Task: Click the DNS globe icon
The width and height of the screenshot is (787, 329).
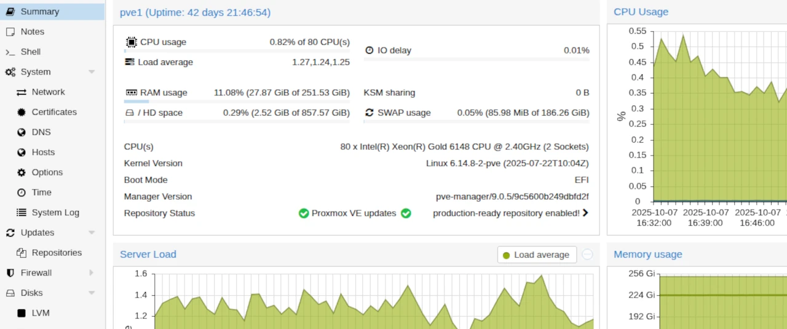Action: [x=22, y=133]
